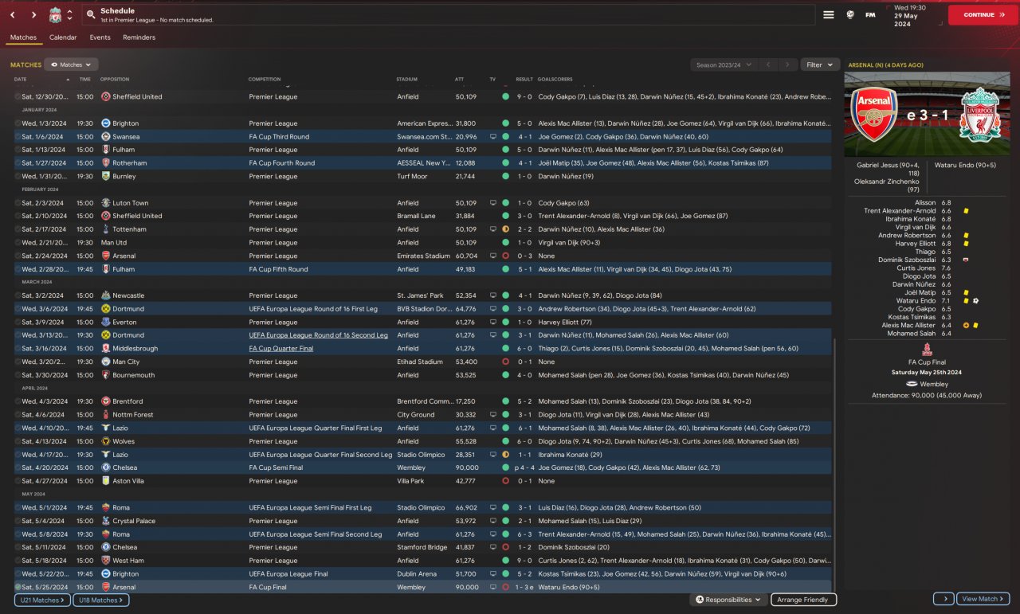
Task: Toggle reminder circle for Arsenal 2/24/2024 match
Action: pos(18,256)
